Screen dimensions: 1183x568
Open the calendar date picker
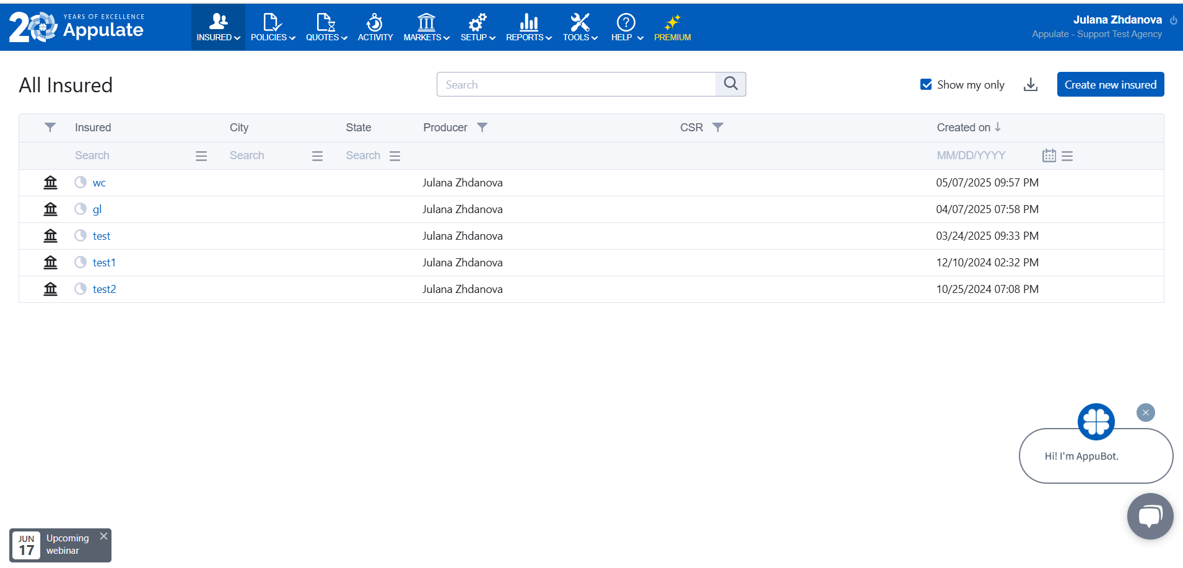click(1049, 155)
